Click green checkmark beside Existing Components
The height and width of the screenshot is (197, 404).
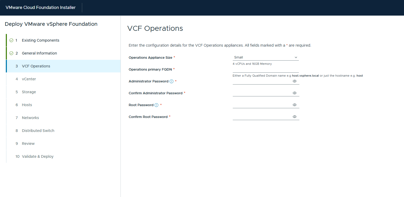point(11,40)
